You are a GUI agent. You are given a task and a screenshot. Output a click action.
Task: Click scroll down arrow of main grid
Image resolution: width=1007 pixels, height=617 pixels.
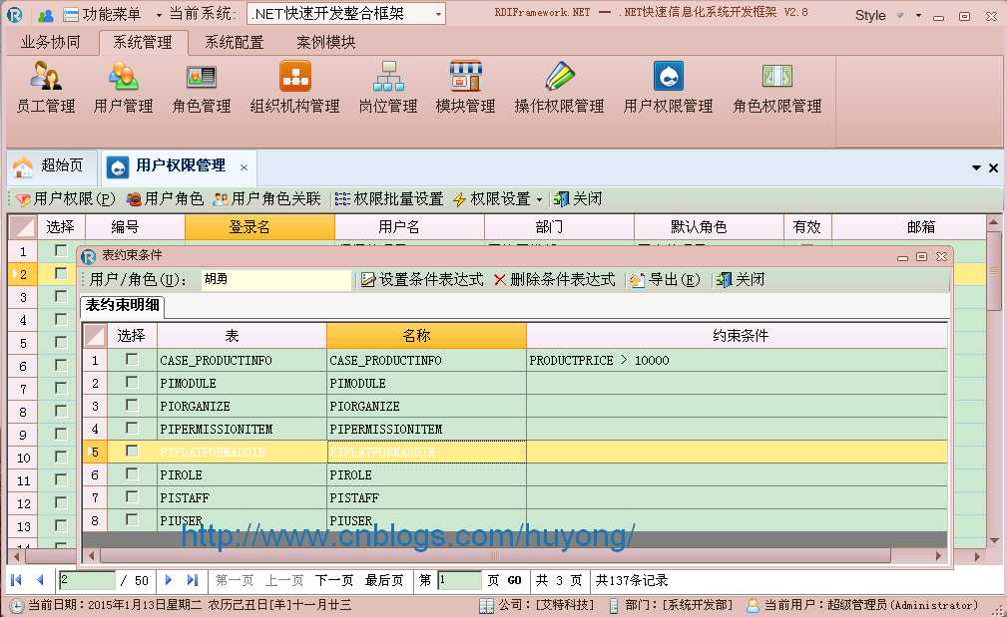[x=993, y=540]
